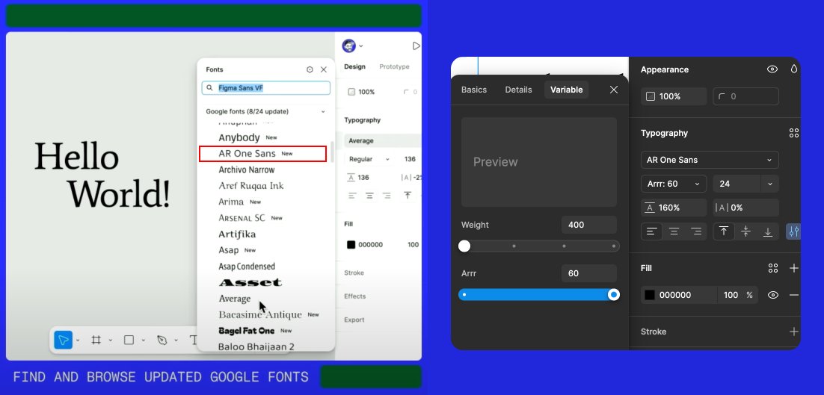Image resolution: width=824 pixels, height=395 pixels.
Task: Align text center in dark Typography panel
Action: pyautogui.click(x=674, y=231)
